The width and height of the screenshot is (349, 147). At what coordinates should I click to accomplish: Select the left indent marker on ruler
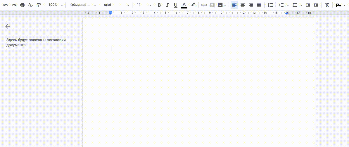[110, 13]
